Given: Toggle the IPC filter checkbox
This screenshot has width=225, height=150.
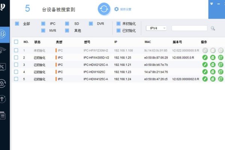Looking at the screenshot, I should coord(43,24).
